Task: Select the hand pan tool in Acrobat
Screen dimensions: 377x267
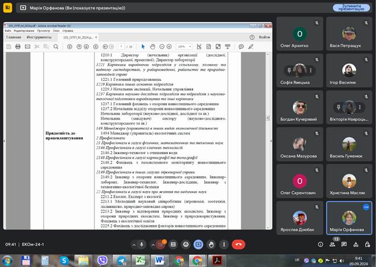Action: 154,46
